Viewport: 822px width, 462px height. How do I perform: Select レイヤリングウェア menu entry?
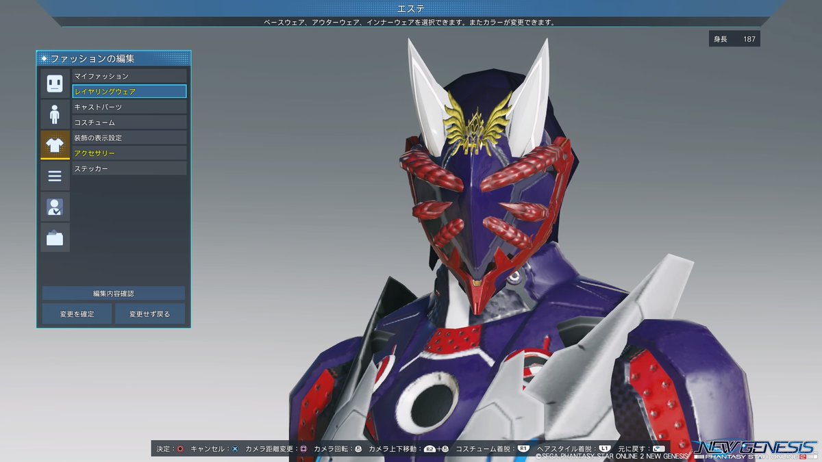point(129,91)
